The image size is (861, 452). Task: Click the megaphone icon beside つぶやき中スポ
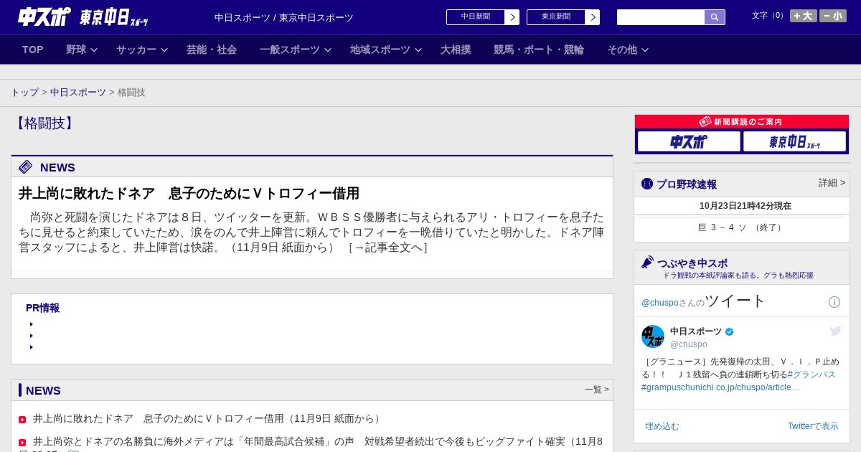point(648,262)
